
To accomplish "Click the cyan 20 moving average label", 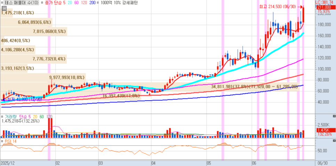I will [70, 3].
